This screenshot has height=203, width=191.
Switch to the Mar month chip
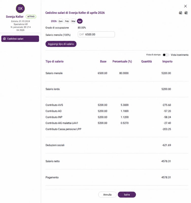tap(73, 21)
